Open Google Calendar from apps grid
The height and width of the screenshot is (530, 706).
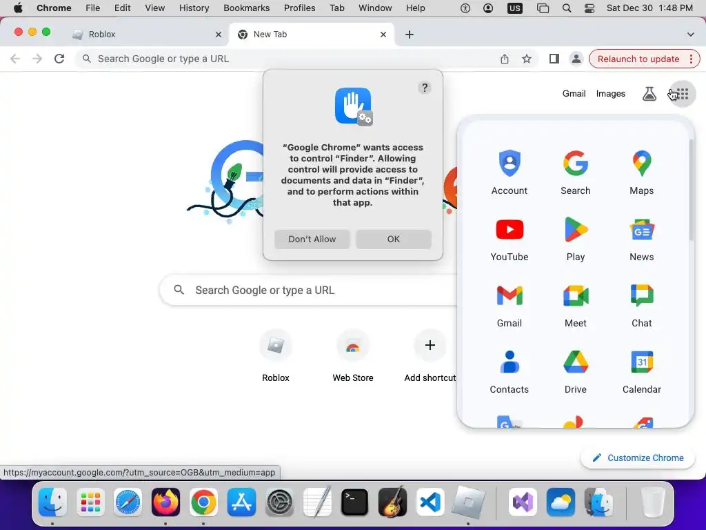pos(642,371)
